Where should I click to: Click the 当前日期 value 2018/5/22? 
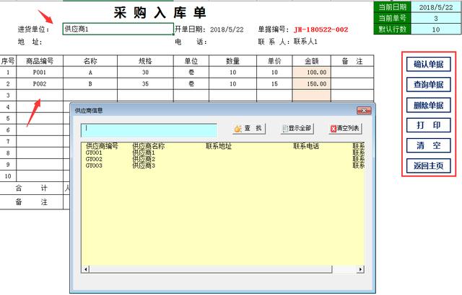click(x=436, y=7)
